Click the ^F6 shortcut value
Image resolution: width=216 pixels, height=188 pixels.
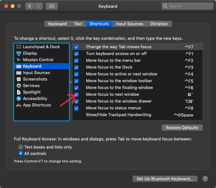189,88
